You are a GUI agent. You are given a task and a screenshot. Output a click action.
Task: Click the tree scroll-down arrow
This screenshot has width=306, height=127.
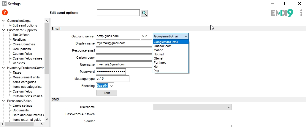click(x=47, y=119)
